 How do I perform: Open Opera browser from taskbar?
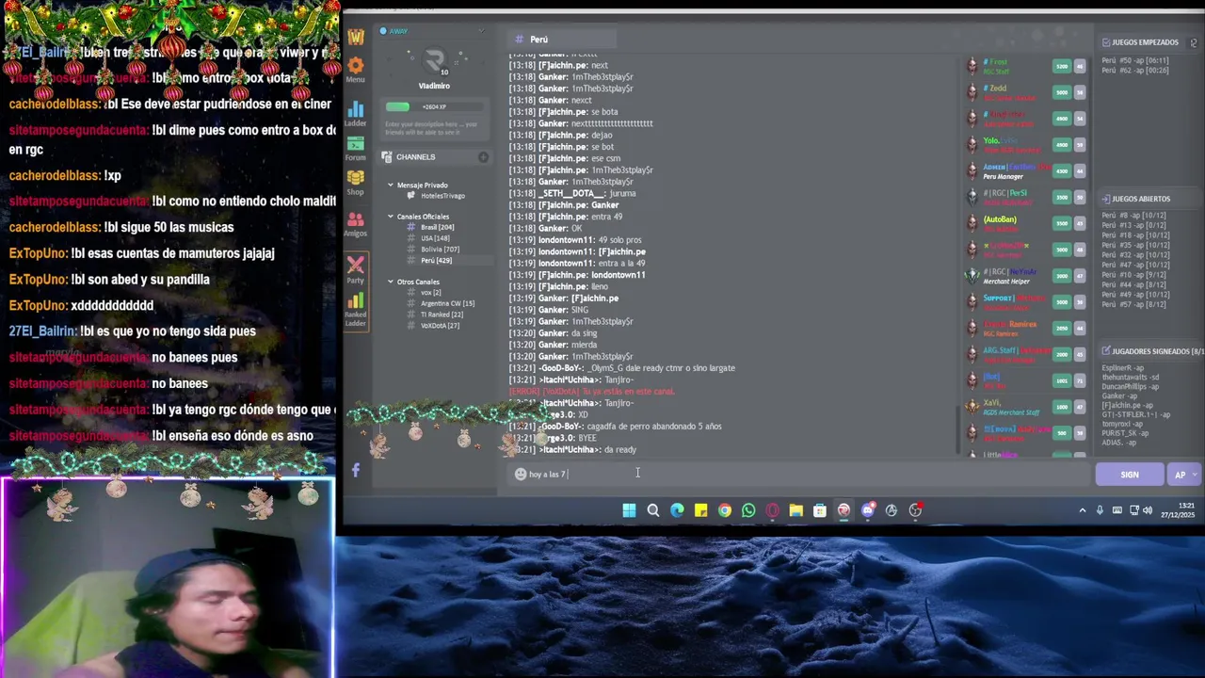[x=772, y=510]
